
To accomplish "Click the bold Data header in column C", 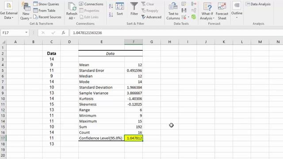I will coord(51,53).
